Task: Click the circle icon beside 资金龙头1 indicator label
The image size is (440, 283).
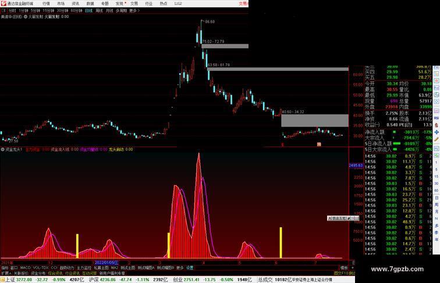Action: 2,149
